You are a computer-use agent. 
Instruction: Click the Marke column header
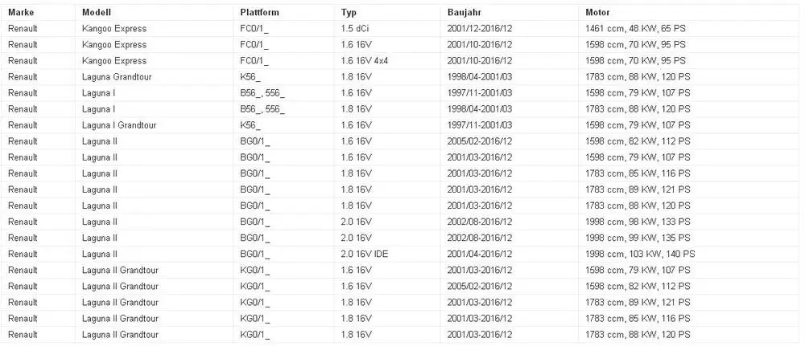click(x=21, y=12)
